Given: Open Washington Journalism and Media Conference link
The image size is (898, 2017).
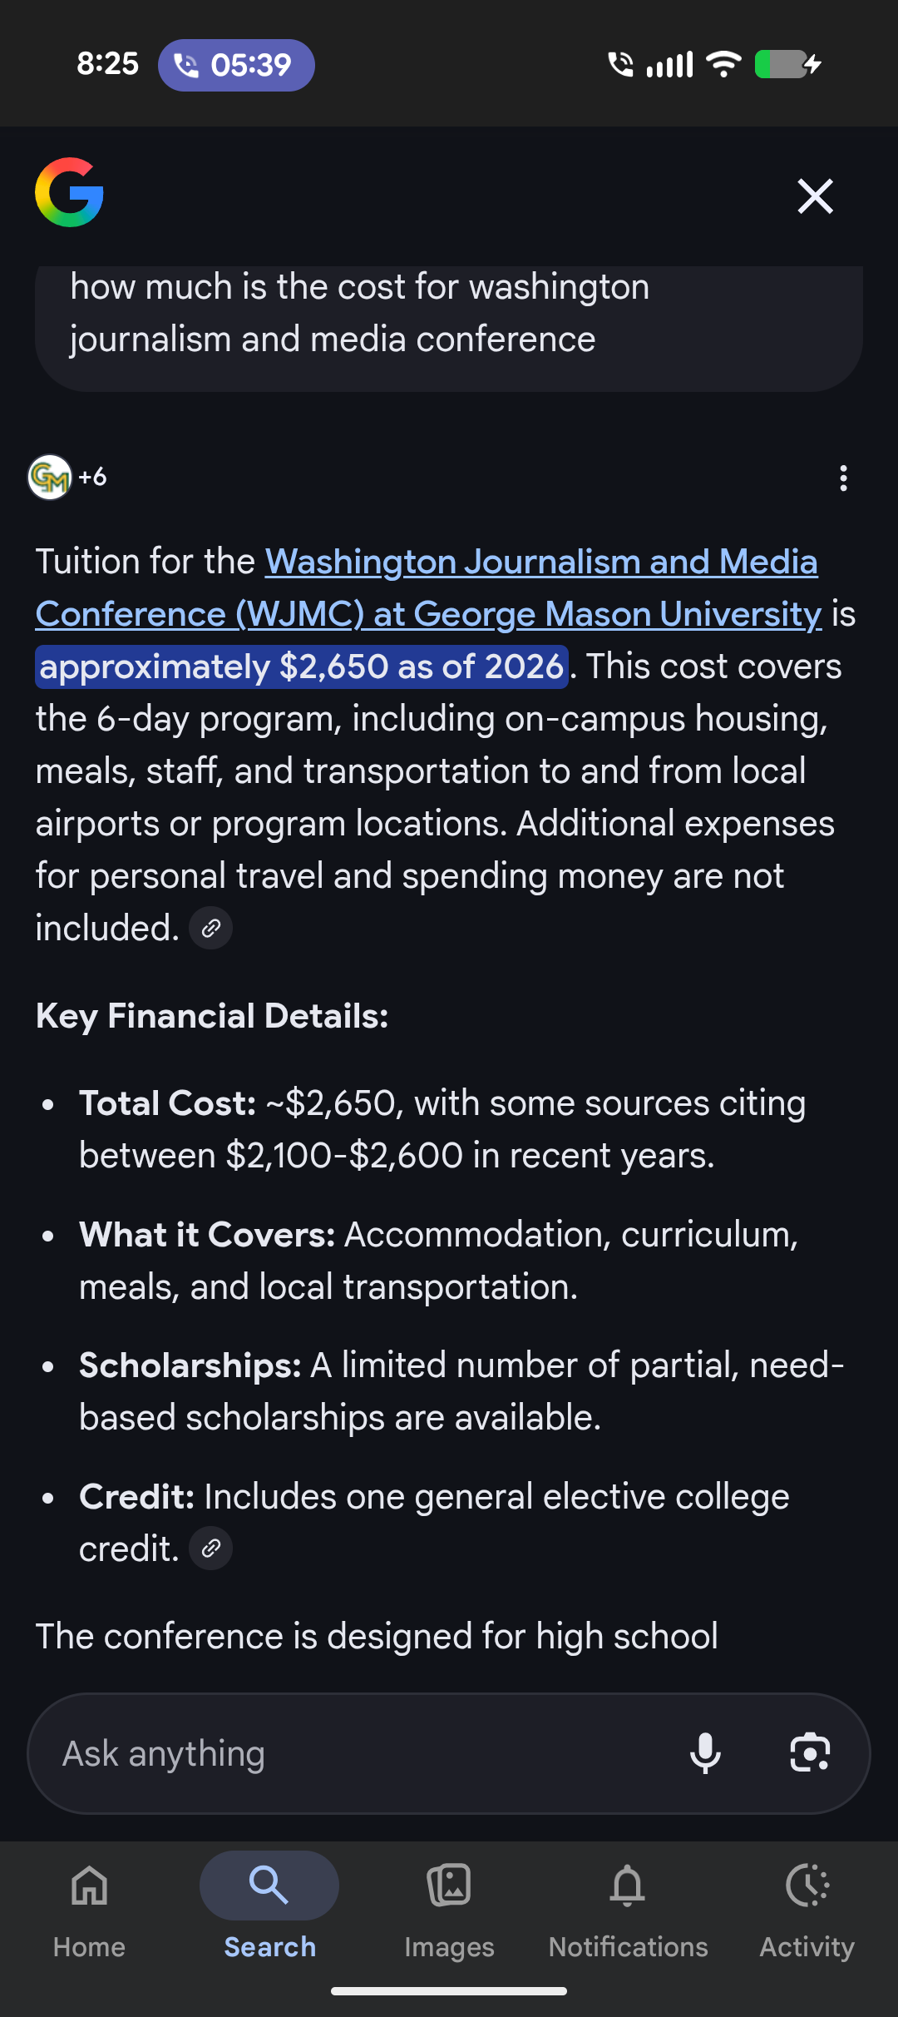Looking at the screenshot, I should point(540,562).
